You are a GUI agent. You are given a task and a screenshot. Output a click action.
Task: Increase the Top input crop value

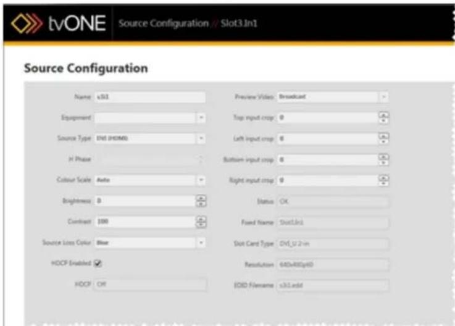click(383, 115)
